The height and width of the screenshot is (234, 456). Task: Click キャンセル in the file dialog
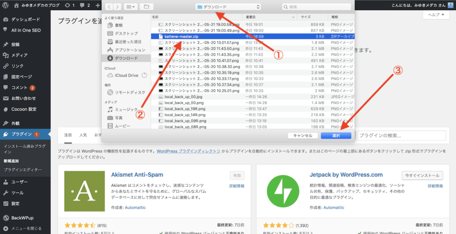tap(303, 135)
